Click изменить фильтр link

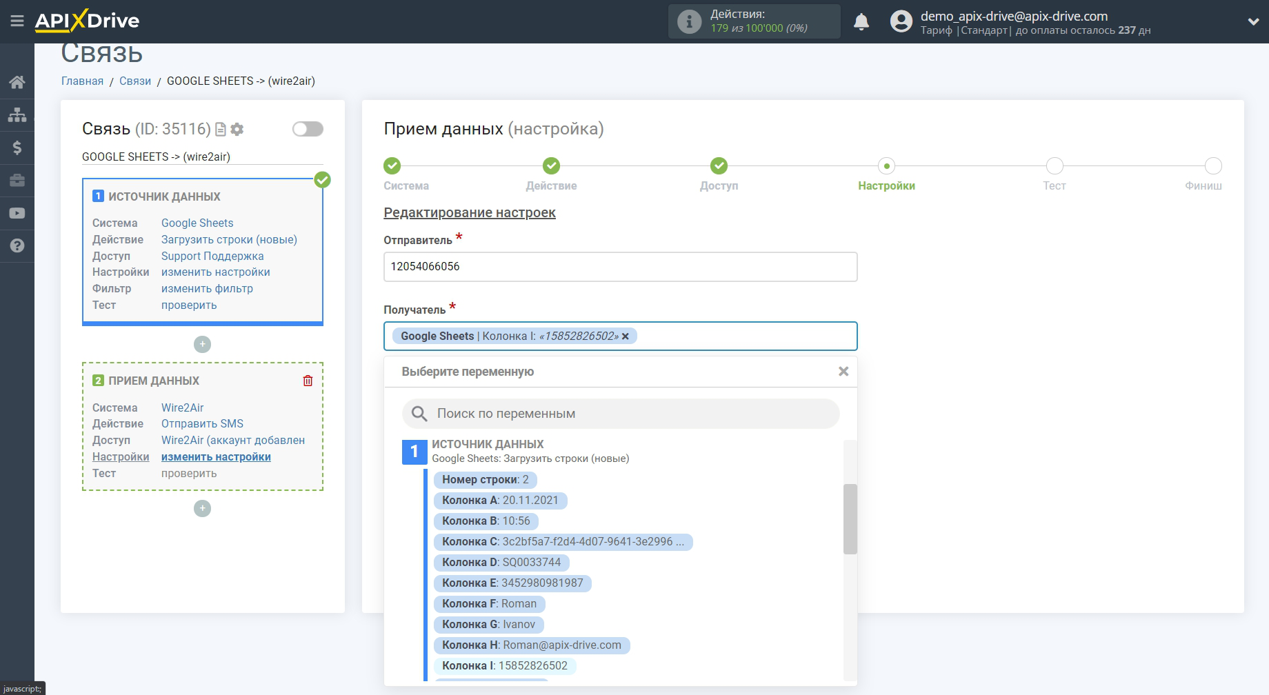(207, 288)
